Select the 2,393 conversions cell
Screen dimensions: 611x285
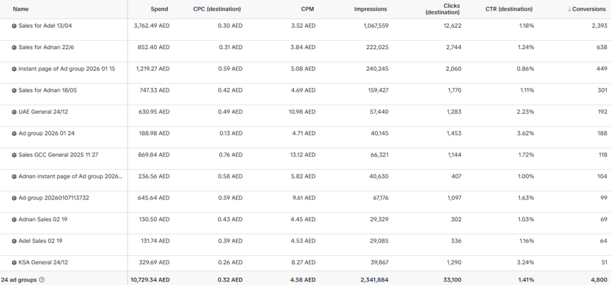click(600, 26)
